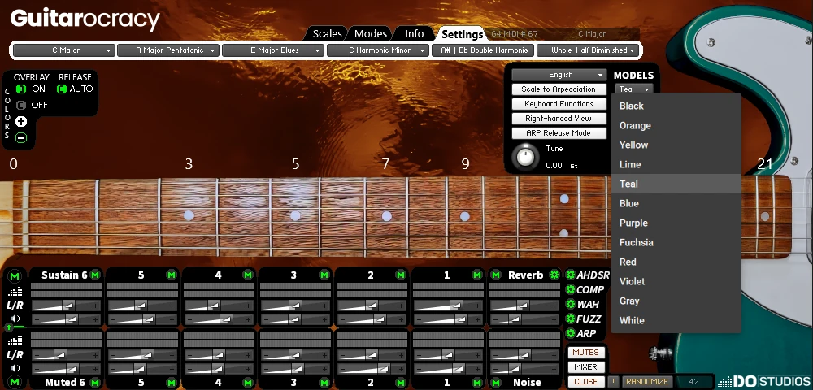Open the Whole-Half Diminished scale dropdown

coord(588,50)
